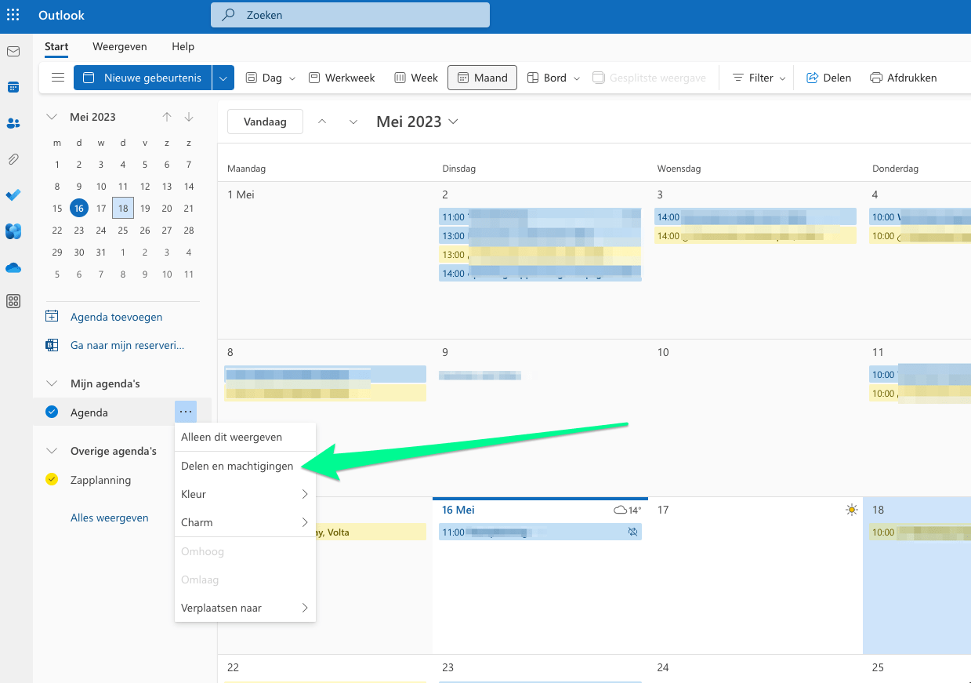Image resolution: width=971 pixels, height=683 pixels.
Task: Click Outlook title in header
Action: pyautogui.click(x=61, y=15)
